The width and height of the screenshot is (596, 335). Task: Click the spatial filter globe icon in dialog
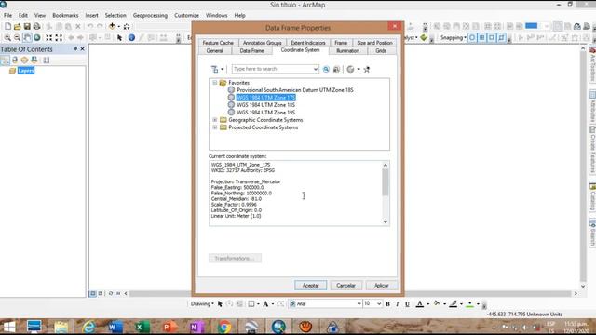350,69
